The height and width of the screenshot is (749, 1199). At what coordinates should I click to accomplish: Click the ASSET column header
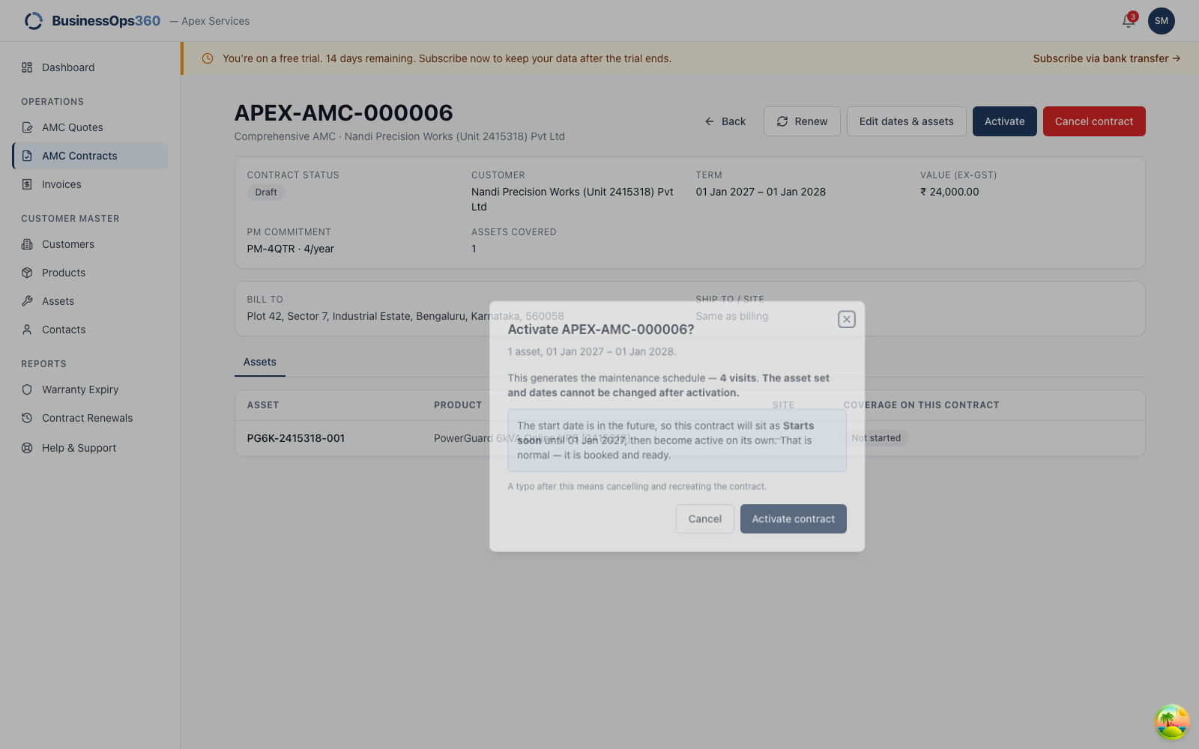[263, 405]
